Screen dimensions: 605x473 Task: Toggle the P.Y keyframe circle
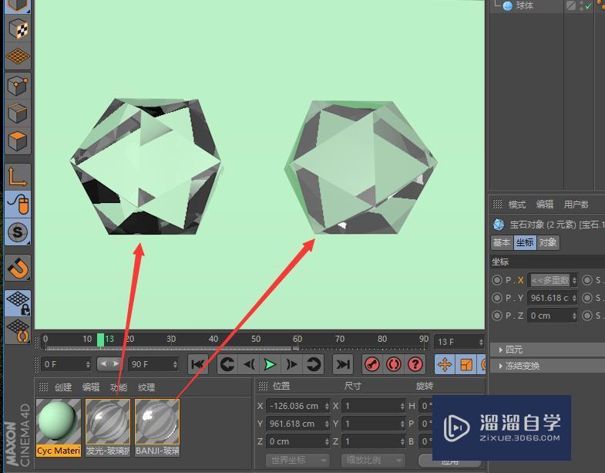click(497, 298)
